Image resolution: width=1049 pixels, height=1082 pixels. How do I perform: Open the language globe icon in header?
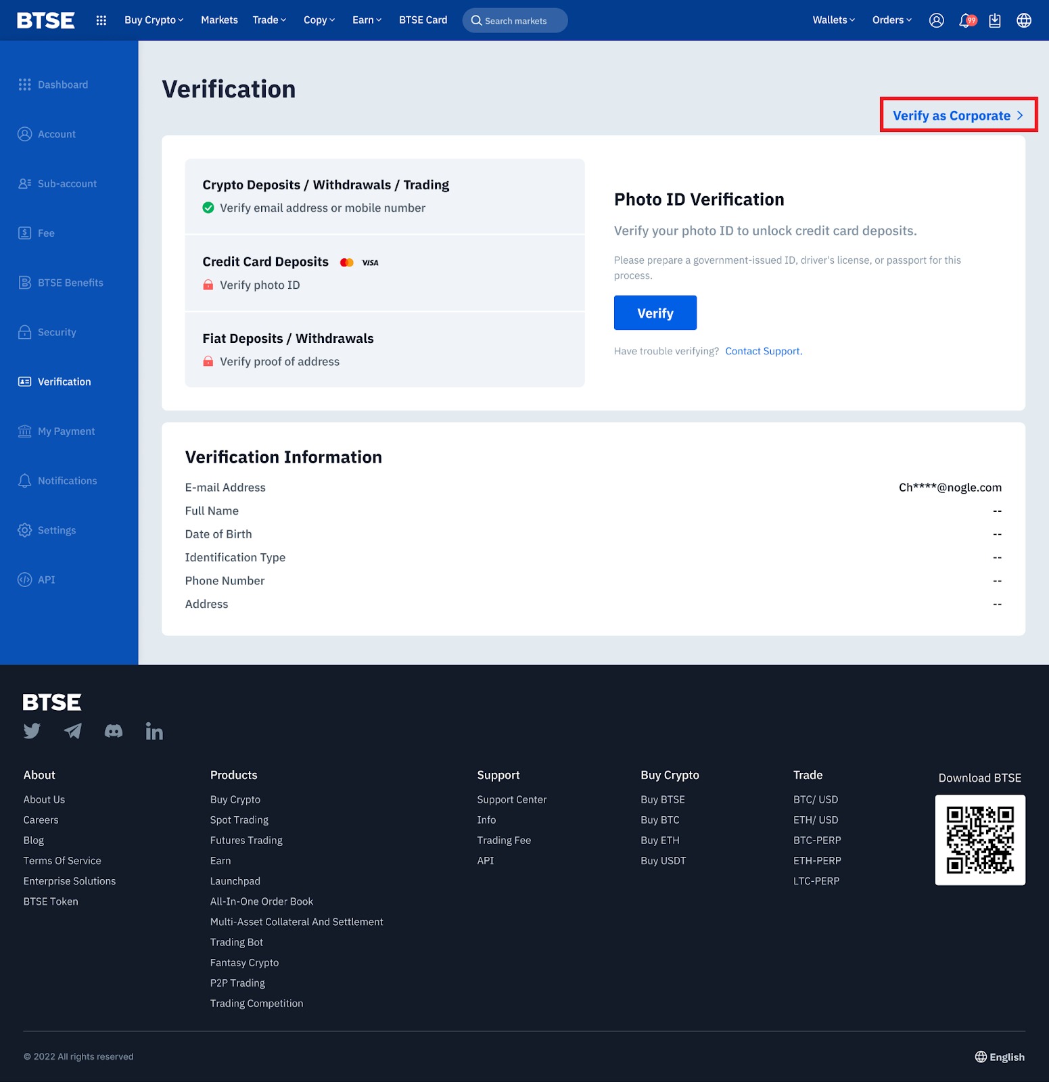1024,20
